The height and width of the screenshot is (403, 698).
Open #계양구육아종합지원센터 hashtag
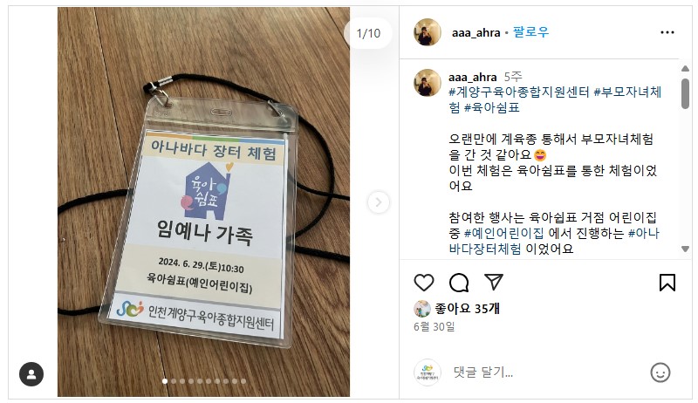click(x=518, y=92)
